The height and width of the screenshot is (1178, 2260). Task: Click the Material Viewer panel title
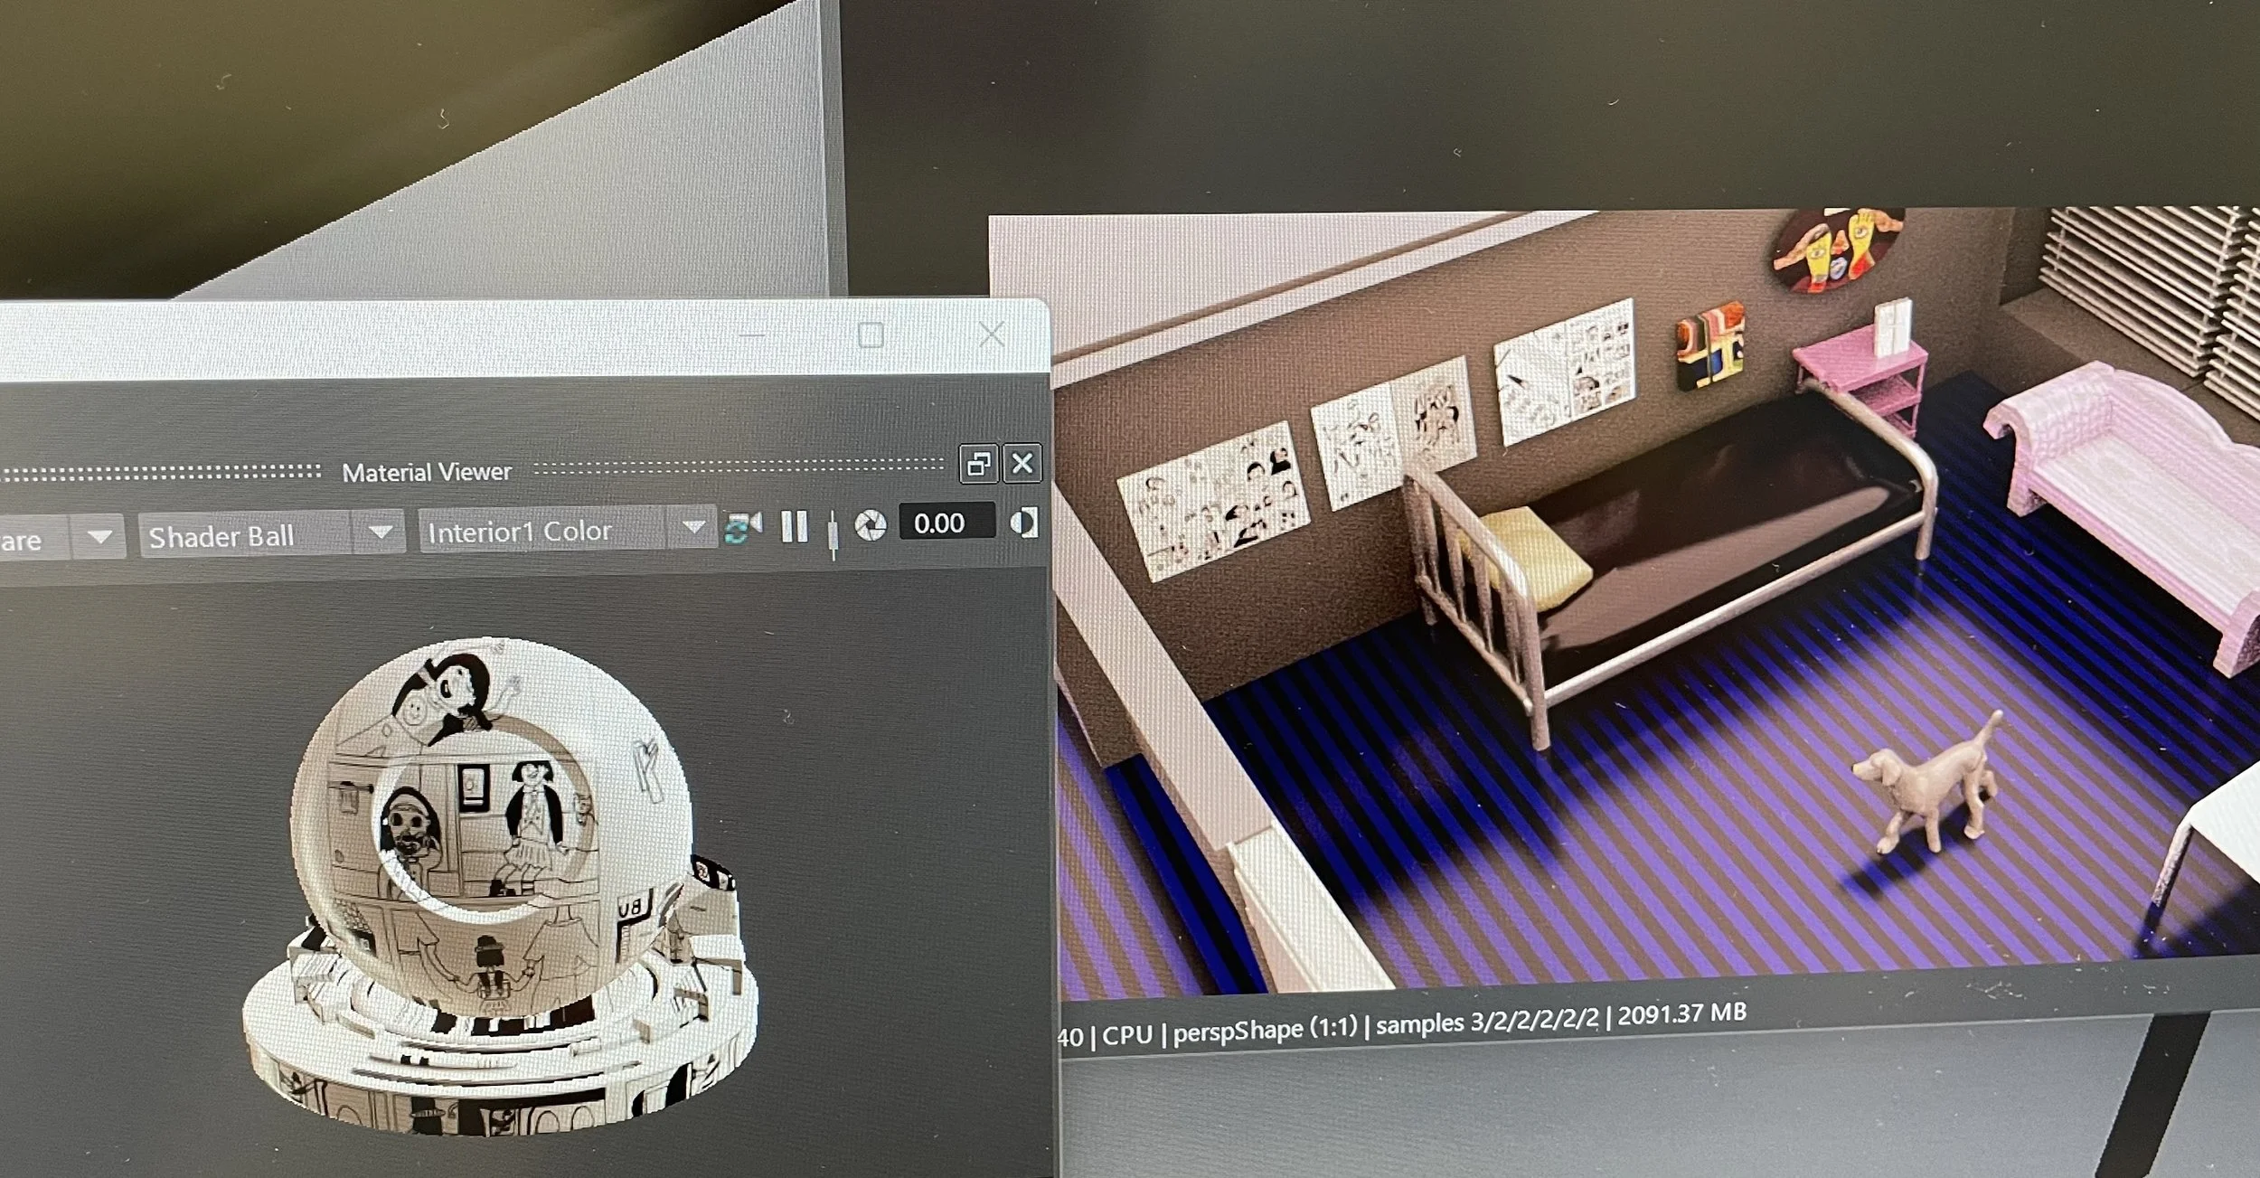[x=426, y=472]
